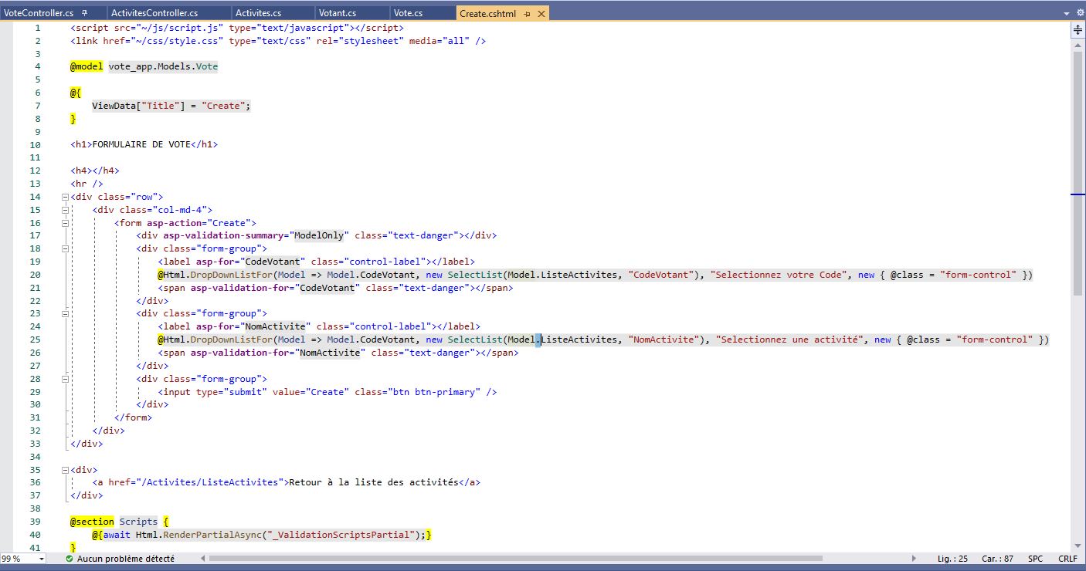This screenshot has height=571, width=1086.
Task: Click 'ModelOnly' value on line 19
Action: pyautogui.click(x=319, y=235)
